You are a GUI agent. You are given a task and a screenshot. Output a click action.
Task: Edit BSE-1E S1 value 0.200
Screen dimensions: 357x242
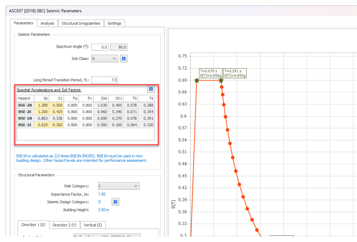pos(56,125)
